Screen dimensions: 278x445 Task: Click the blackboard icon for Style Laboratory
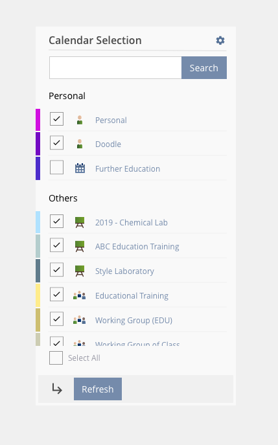(80, 271)
